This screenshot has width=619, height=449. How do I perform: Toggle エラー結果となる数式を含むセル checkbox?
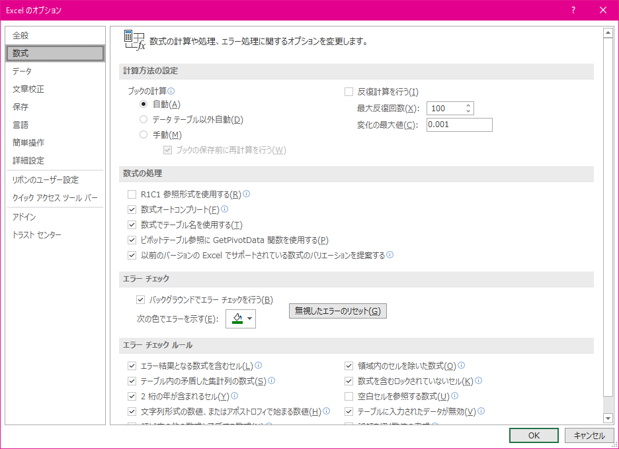(132, 366)
